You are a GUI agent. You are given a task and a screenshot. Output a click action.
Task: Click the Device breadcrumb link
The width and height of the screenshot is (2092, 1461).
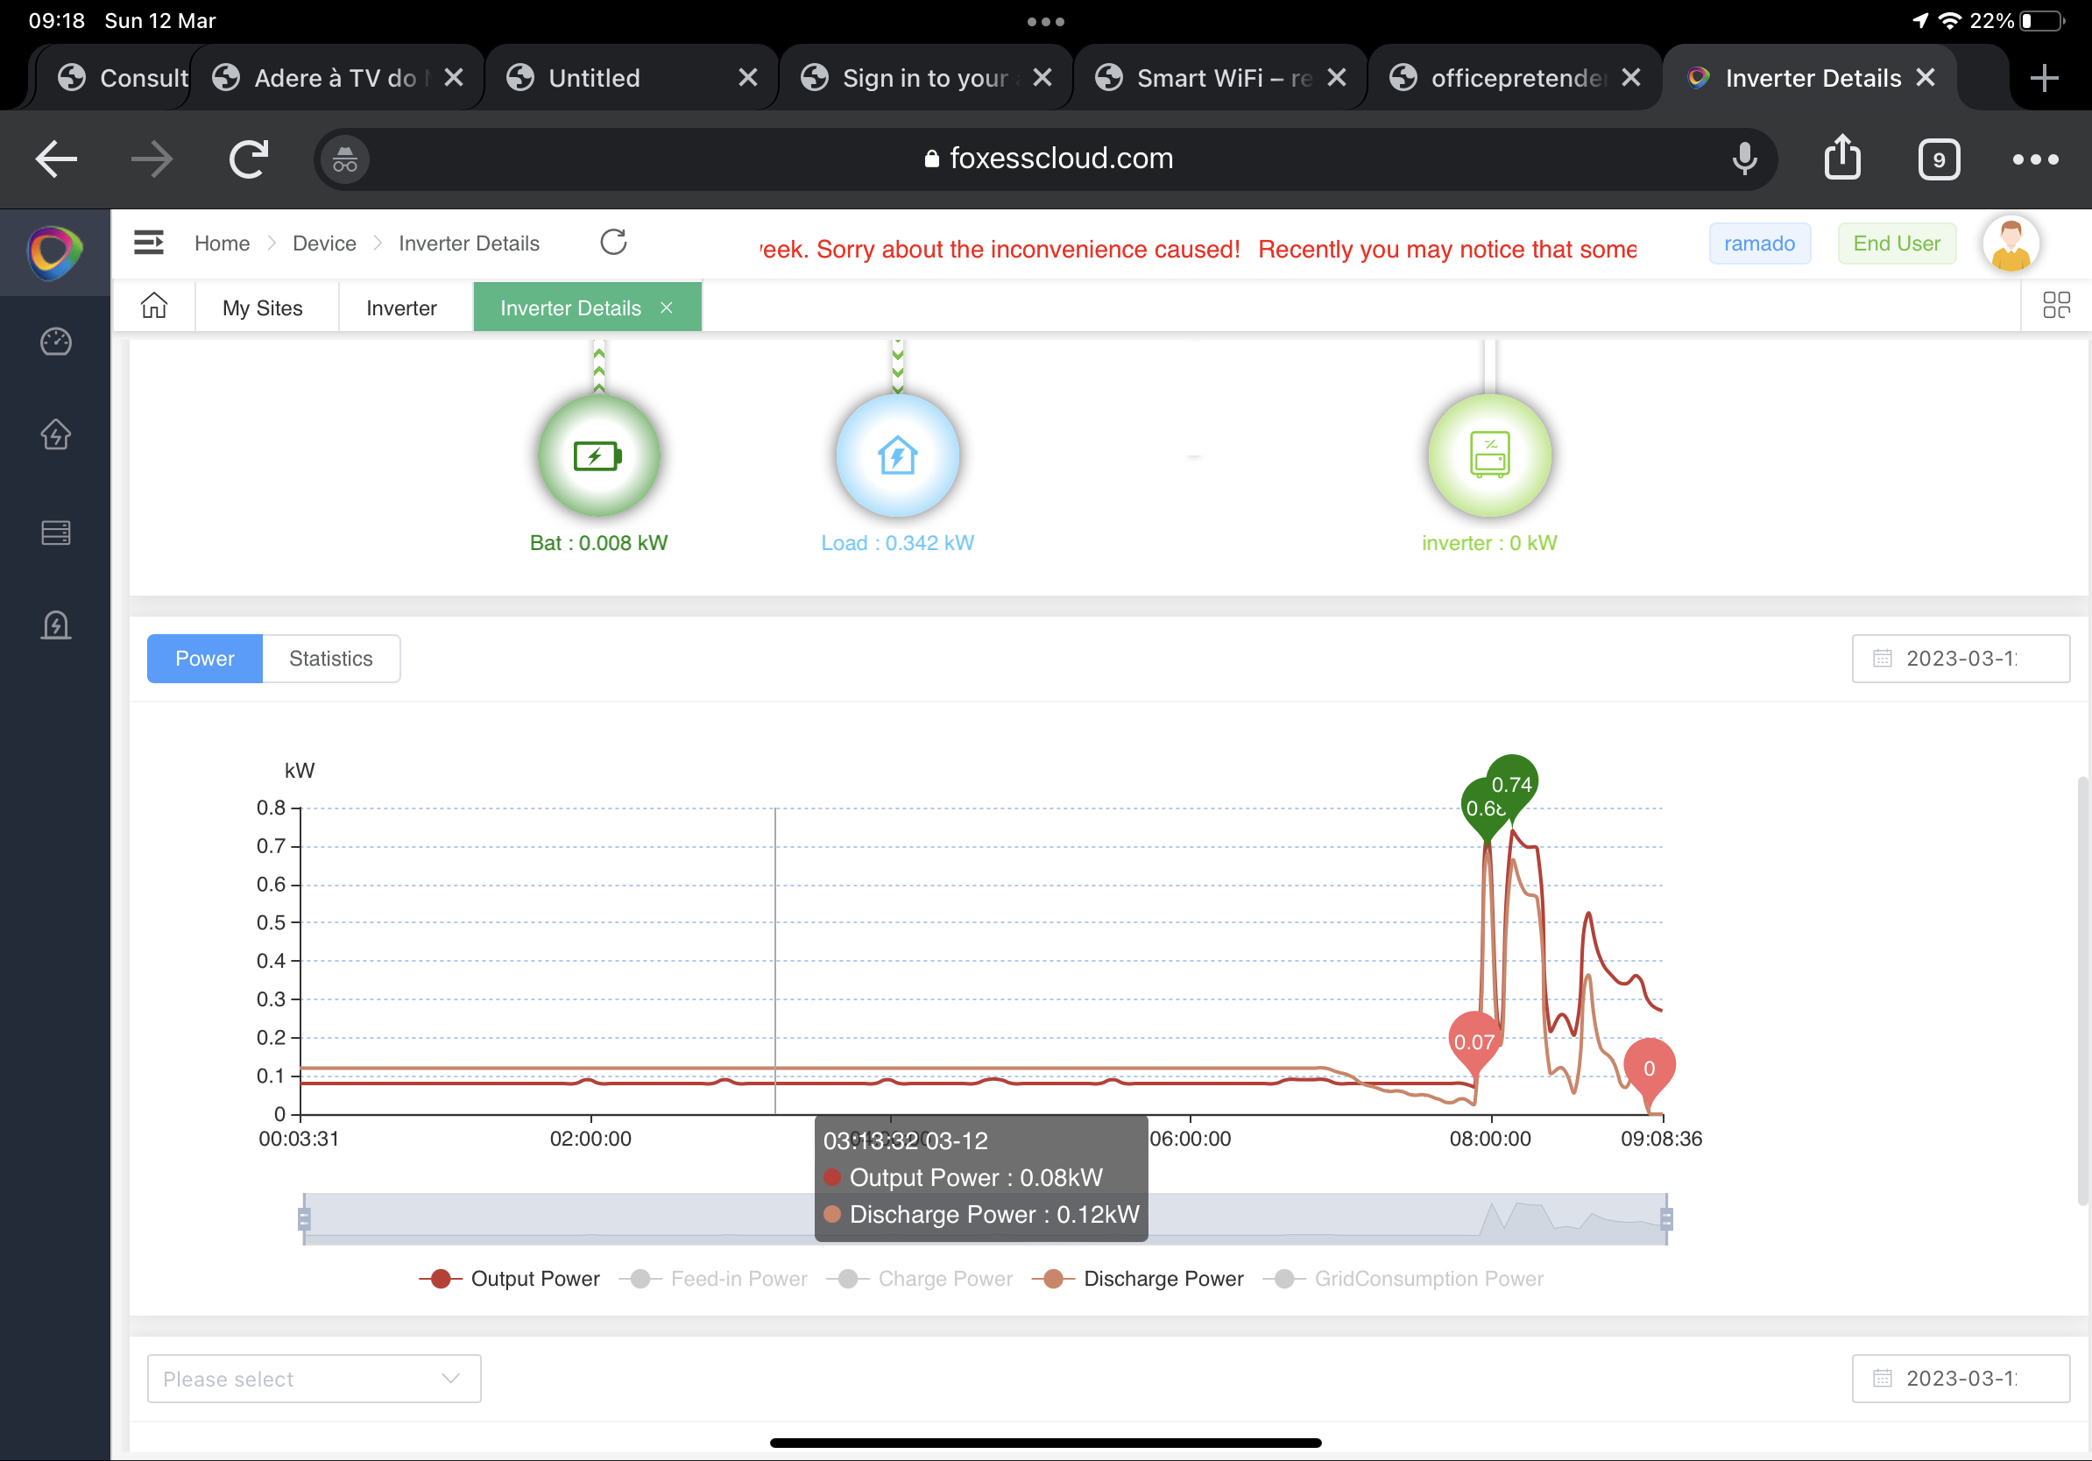pyautogui.click(x=323, y=243)
